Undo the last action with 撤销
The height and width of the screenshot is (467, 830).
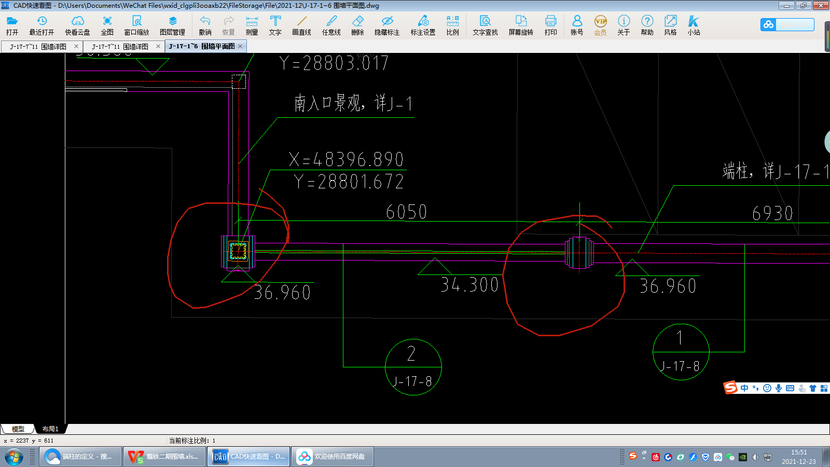click(x=205, y=25)
